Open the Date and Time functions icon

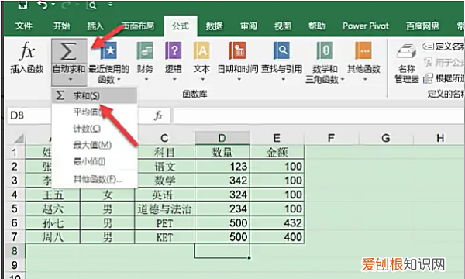238,50
